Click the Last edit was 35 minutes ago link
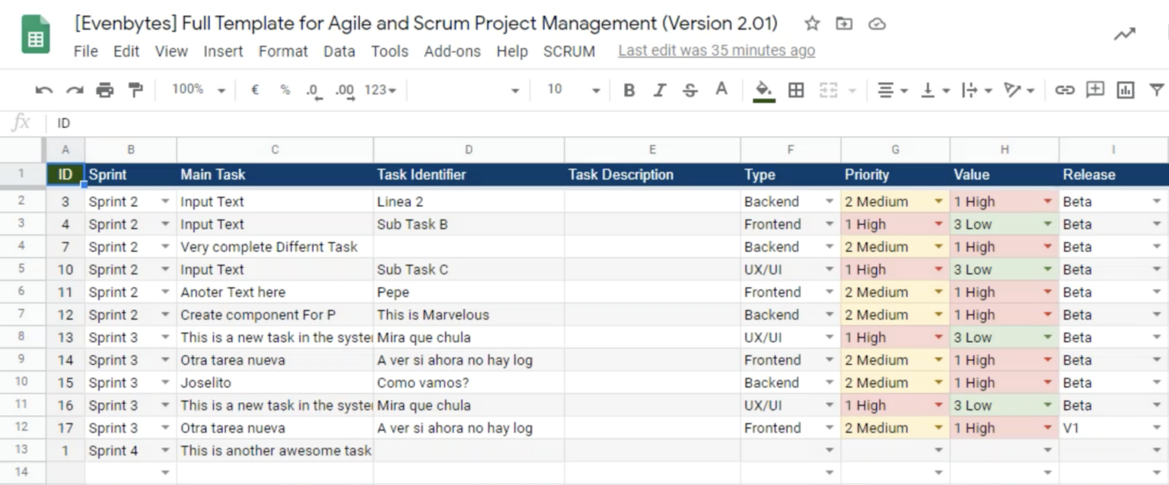This screenshot has height=485, width=1169. pos(716,51)
